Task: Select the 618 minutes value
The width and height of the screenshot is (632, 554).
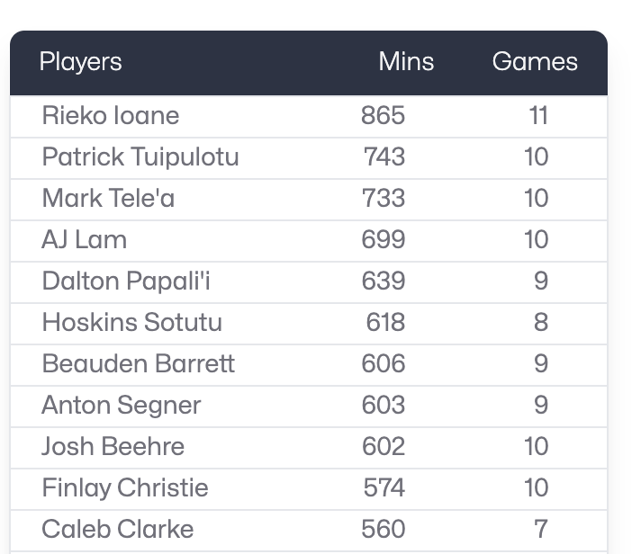Action: (385, 322)
